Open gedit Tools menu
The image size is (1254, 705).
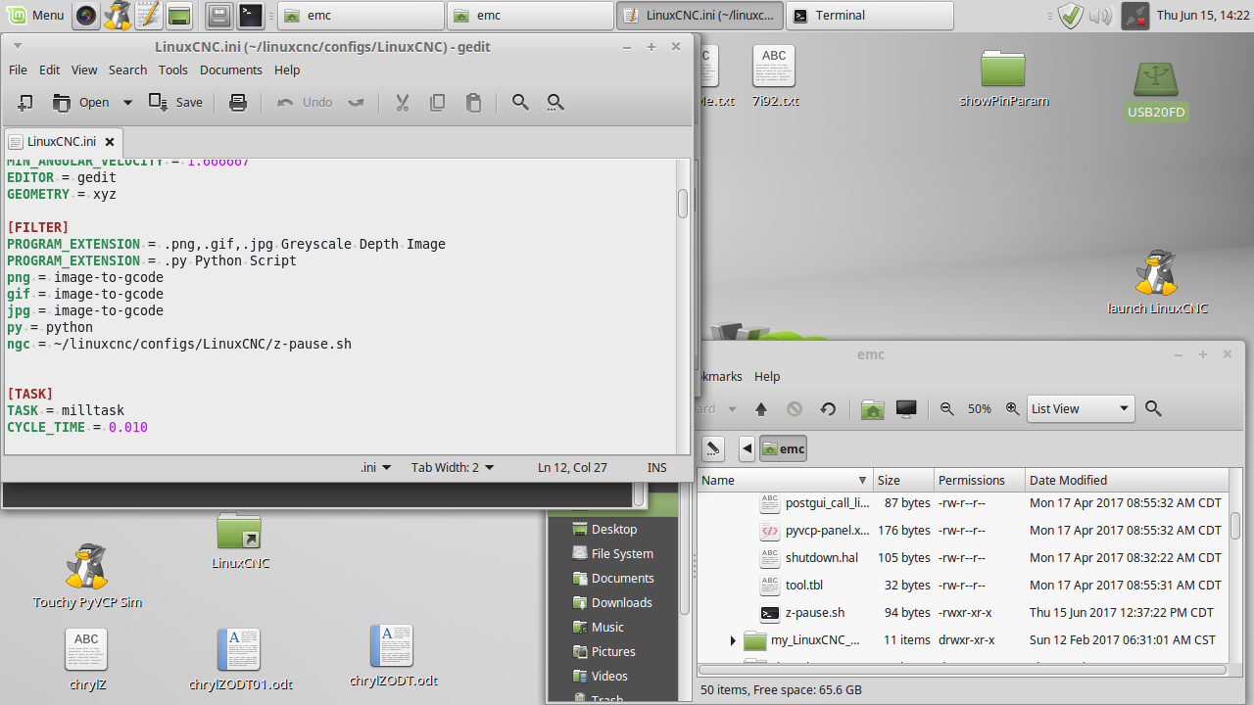pyautogui.click(x=173, y=70)
